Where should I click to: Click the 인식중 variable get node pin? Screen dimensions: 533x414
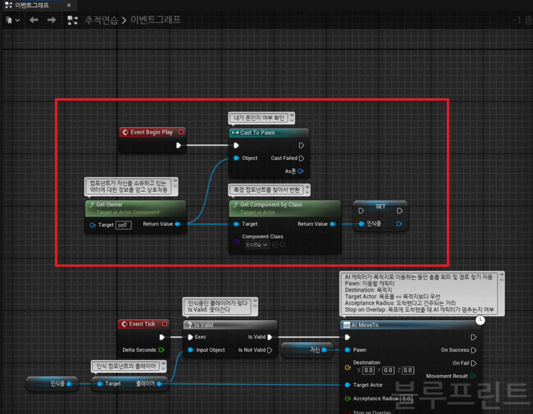(69, 384)
